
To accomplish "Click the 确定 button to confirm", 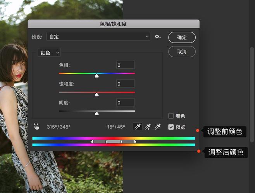I will tap(182, 37).
